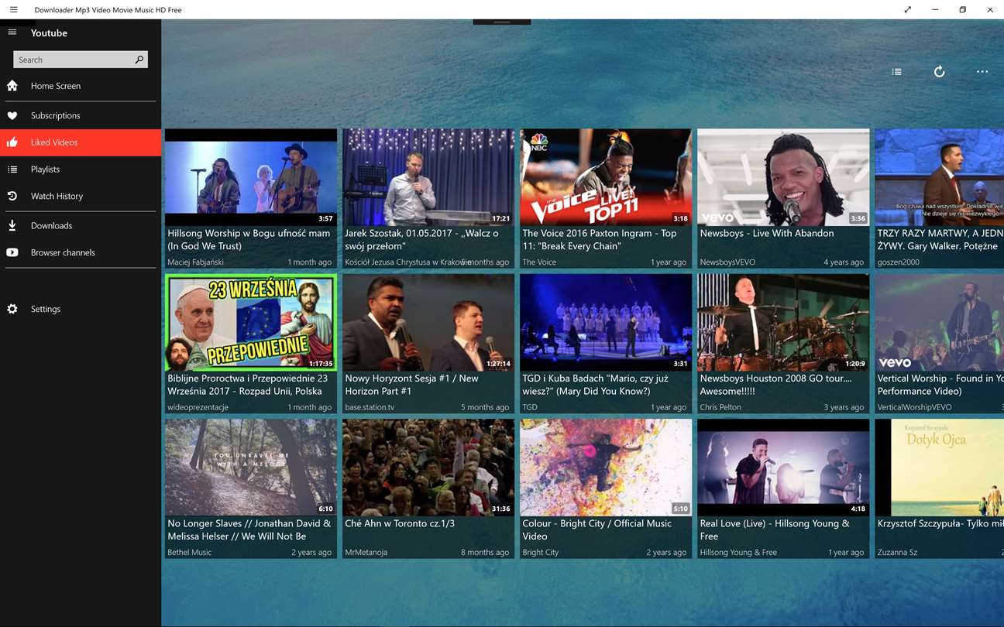
Task: Play Nowy Horyzont Sesja #1 thumbnail
Action: (x=428, y=322)
